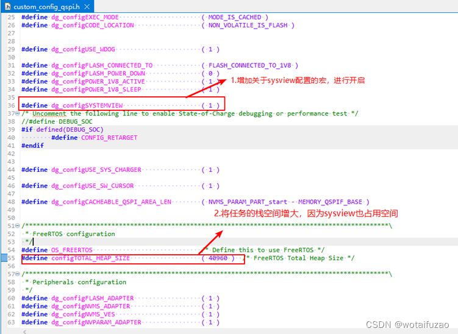Click the configTOTAL_HEAP_SIZE identifier

pyautogui.click(x=90, y=258)
